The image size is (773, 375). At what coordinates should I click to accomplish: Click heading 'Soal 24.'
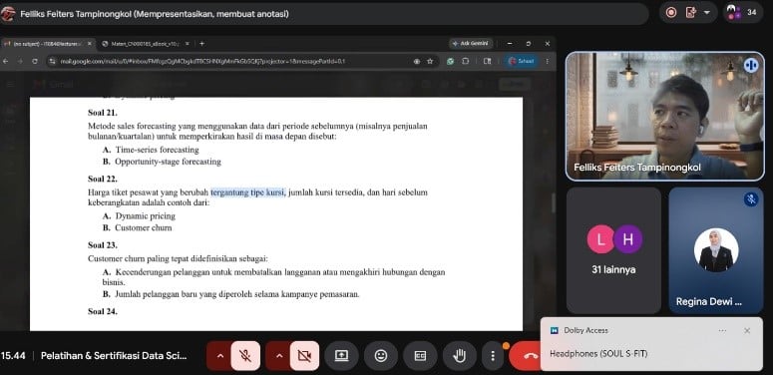[103, 311]
